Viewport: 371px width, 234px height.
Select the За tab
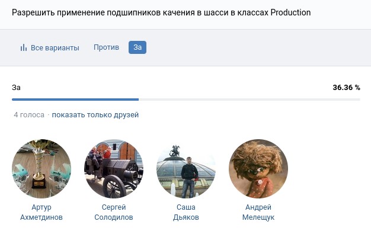coord(137,47)
